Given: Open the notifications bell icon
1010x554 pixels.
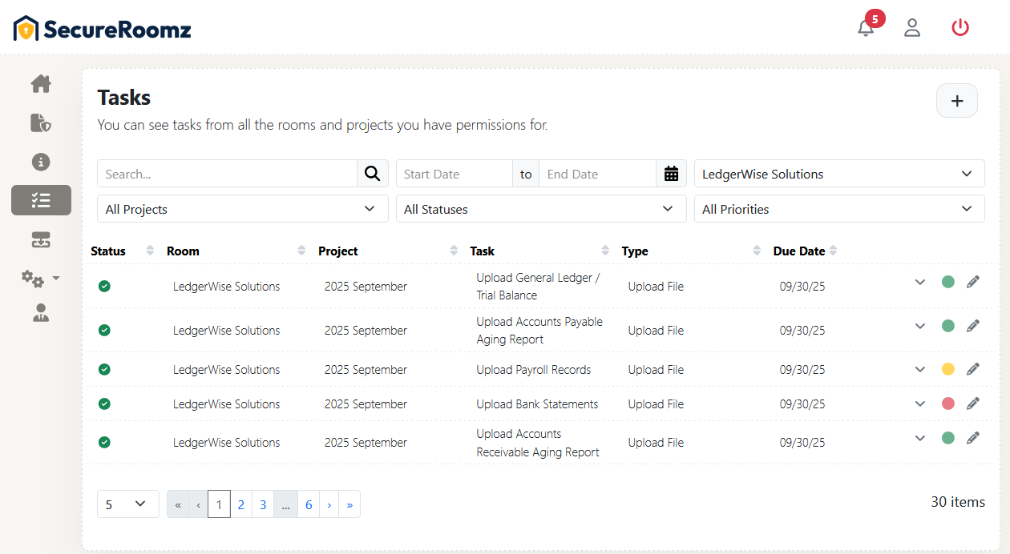Looking at the screenshot, I should point(866,28).
